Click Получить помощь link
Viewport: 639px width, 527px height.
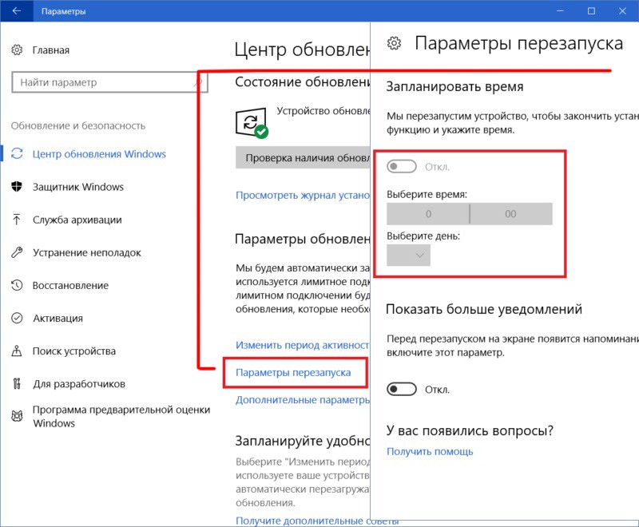(x=430, y=451)
